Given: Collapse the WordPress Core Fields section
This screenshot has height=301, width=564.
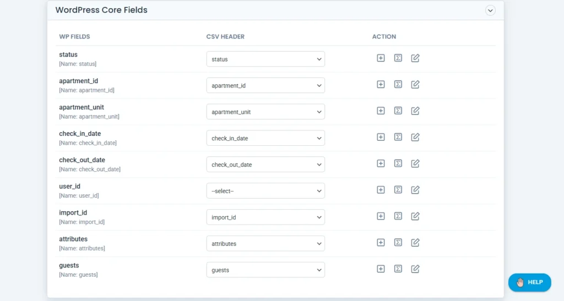Looking at the screenshot, I should 490,10.
